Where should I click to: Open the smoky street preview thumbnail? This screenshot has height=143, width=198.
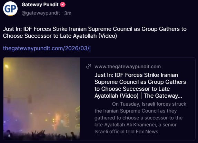[x=42, y=99]
